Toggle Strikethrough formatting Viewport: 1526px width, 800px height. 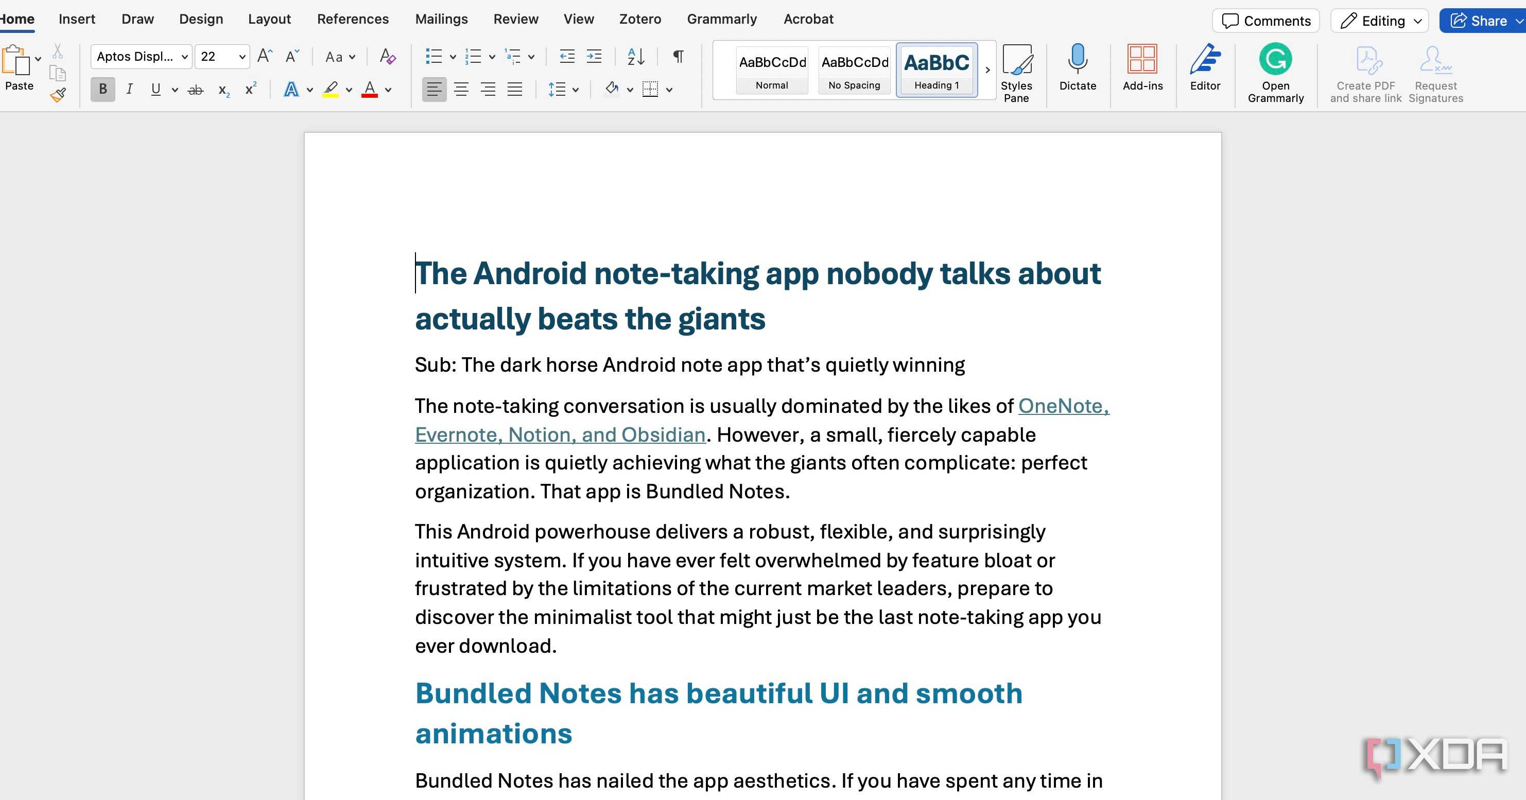point(196,90)
